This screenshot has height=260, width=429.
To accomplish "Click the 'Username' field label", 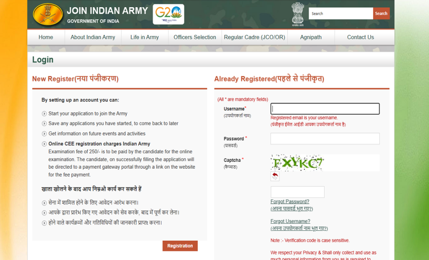I will (x=234, y=109).
